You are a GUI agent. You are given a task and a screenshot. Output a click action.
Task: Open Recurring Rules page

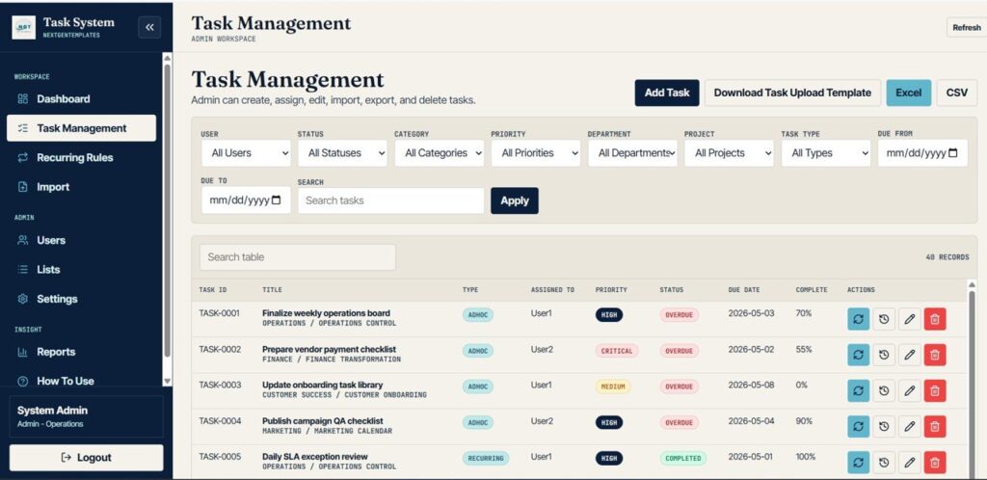click(81, 157)
